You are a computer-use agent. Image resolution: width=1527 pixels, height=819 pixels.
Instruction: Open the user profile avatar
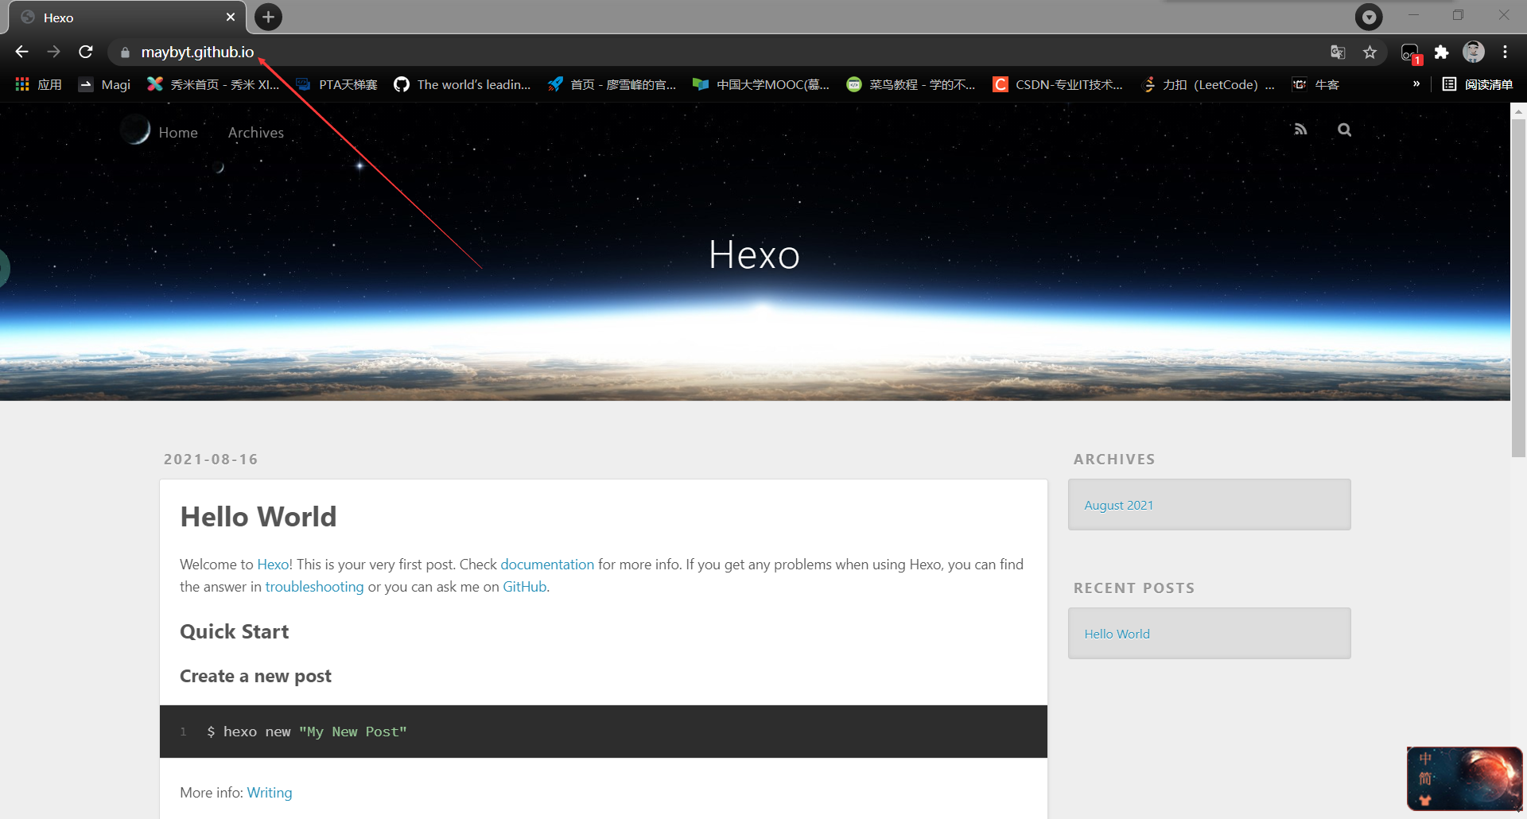(1474, 52)
